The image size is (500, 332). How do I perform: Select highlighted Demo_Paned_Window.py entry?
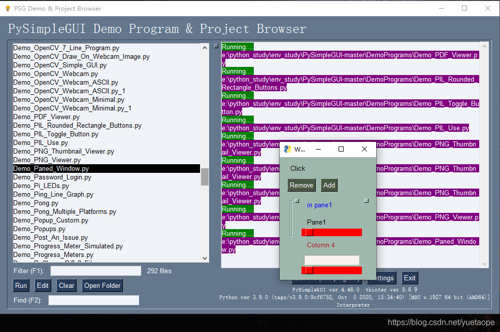[107, 168]
